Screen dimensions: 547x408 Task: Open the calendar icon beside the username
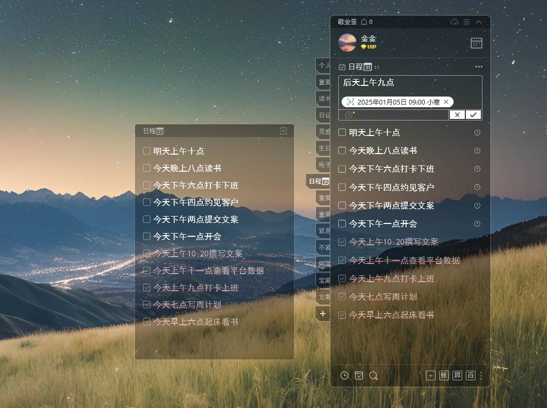click(476, 43)
